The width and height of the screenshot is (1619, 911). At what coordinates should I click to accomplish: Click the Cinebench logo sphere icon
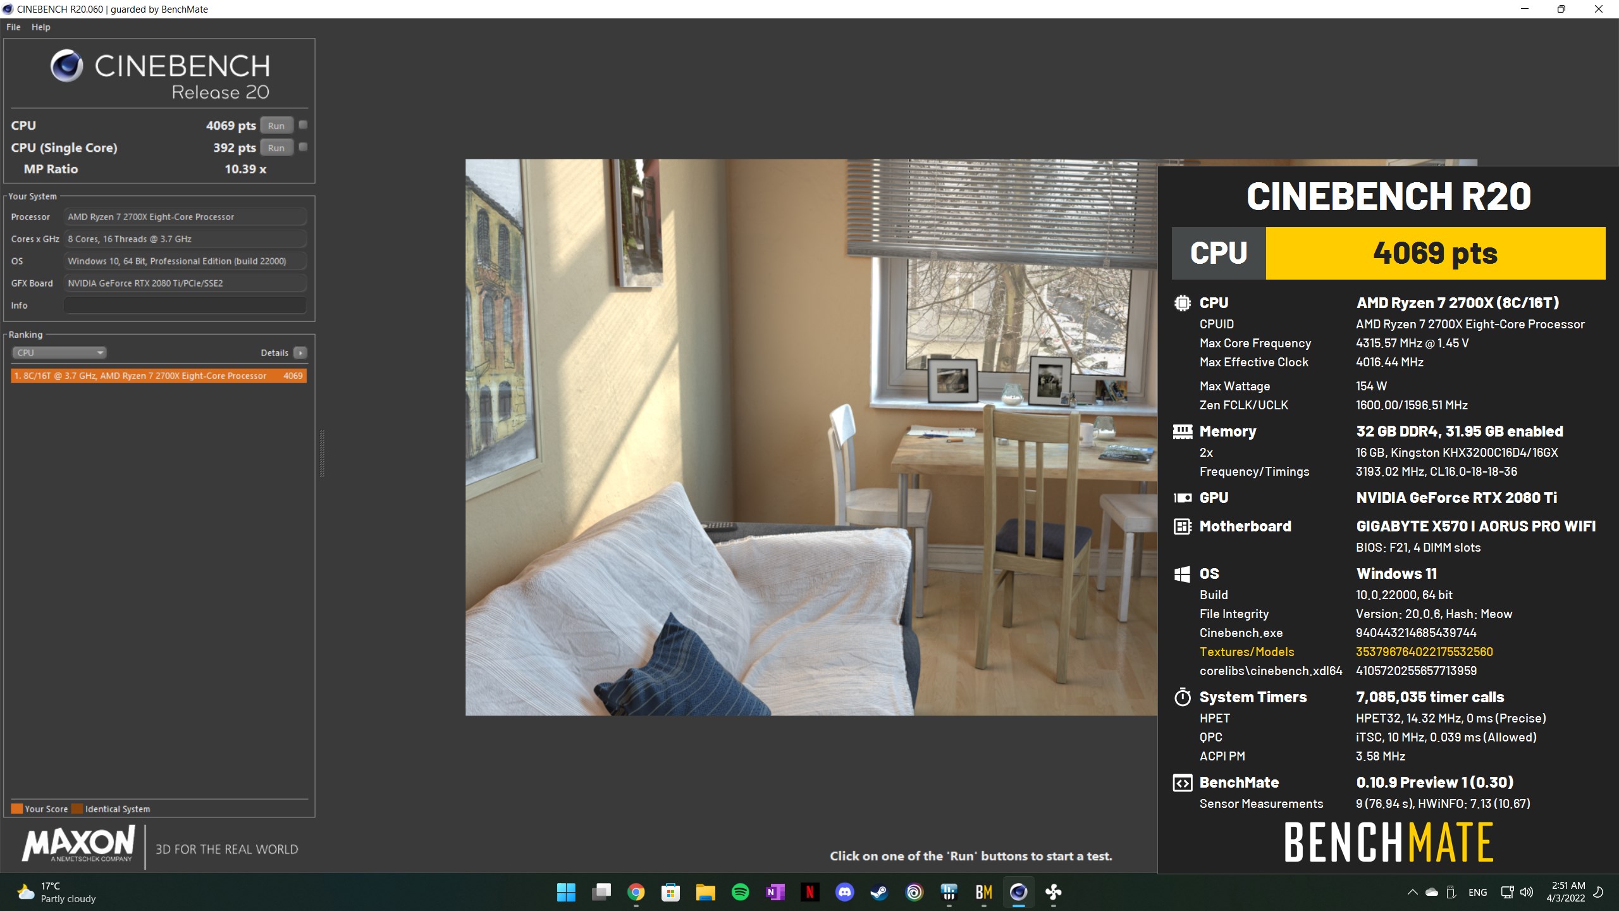click(66, 66)
